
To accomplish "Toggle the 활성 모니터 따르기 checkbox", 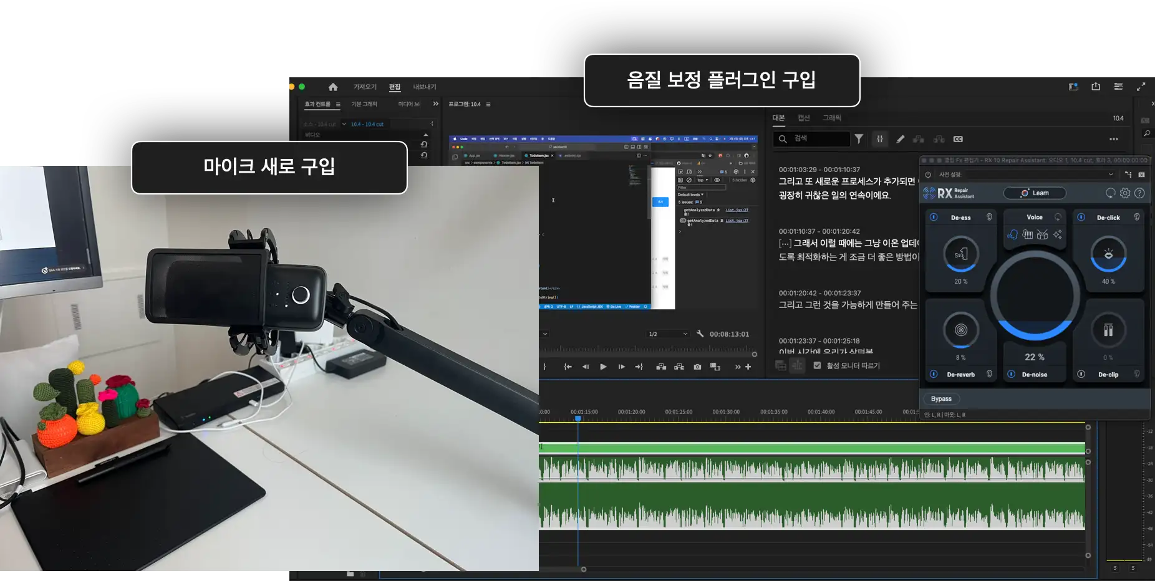I will click(817, 366).
